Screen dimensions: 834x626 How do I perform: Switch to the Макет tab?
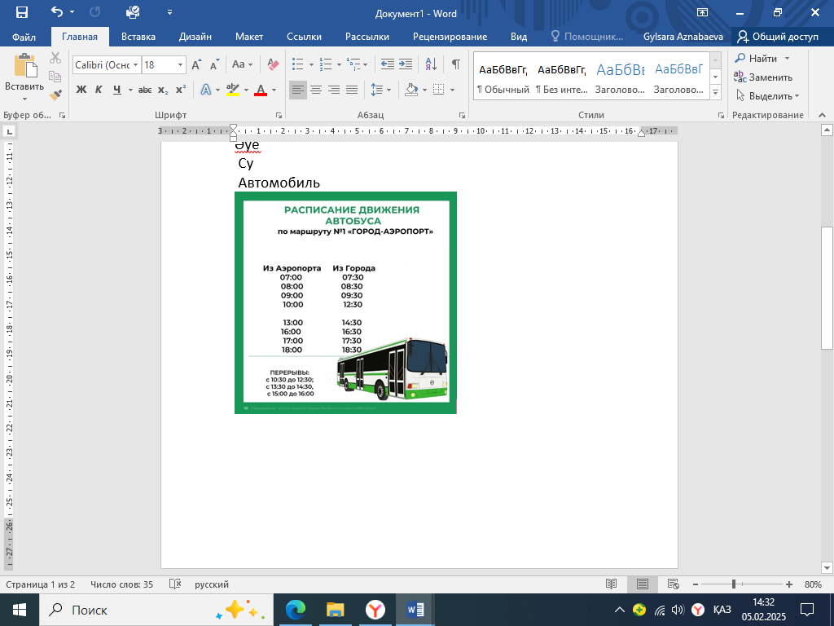point(249,37)
